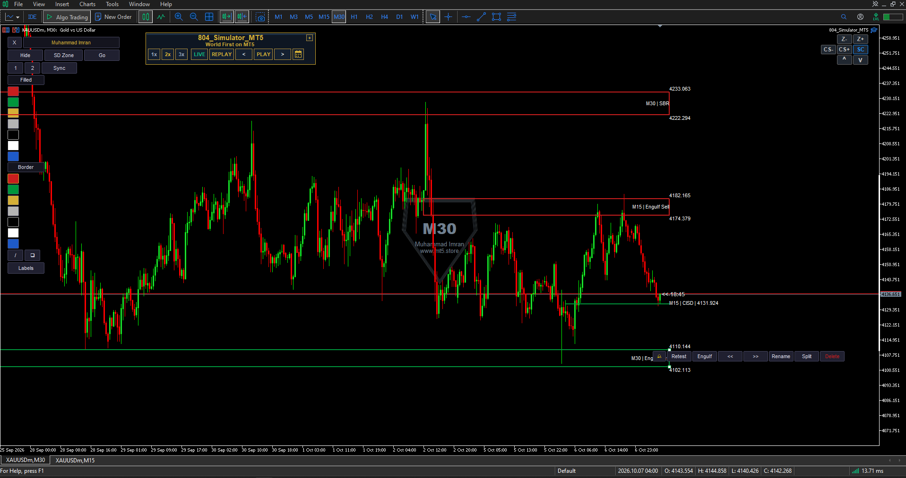Switch to line chart view
This screenshot has height=478, width=906.
(161, 17)
